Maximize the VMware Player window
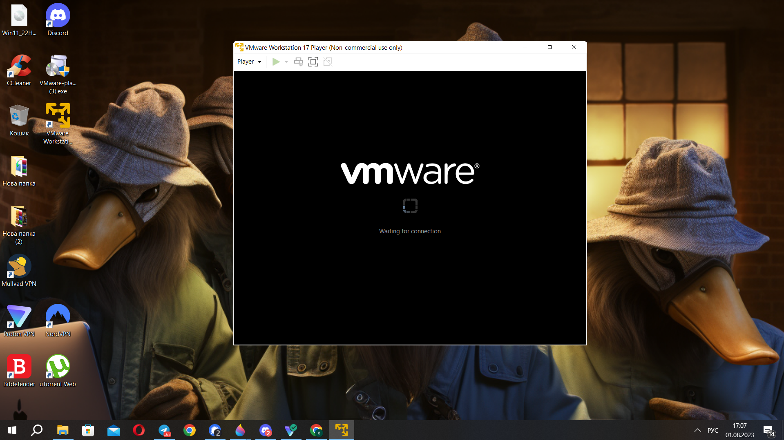The image size is (784, 440). click(x=549, y=47)
